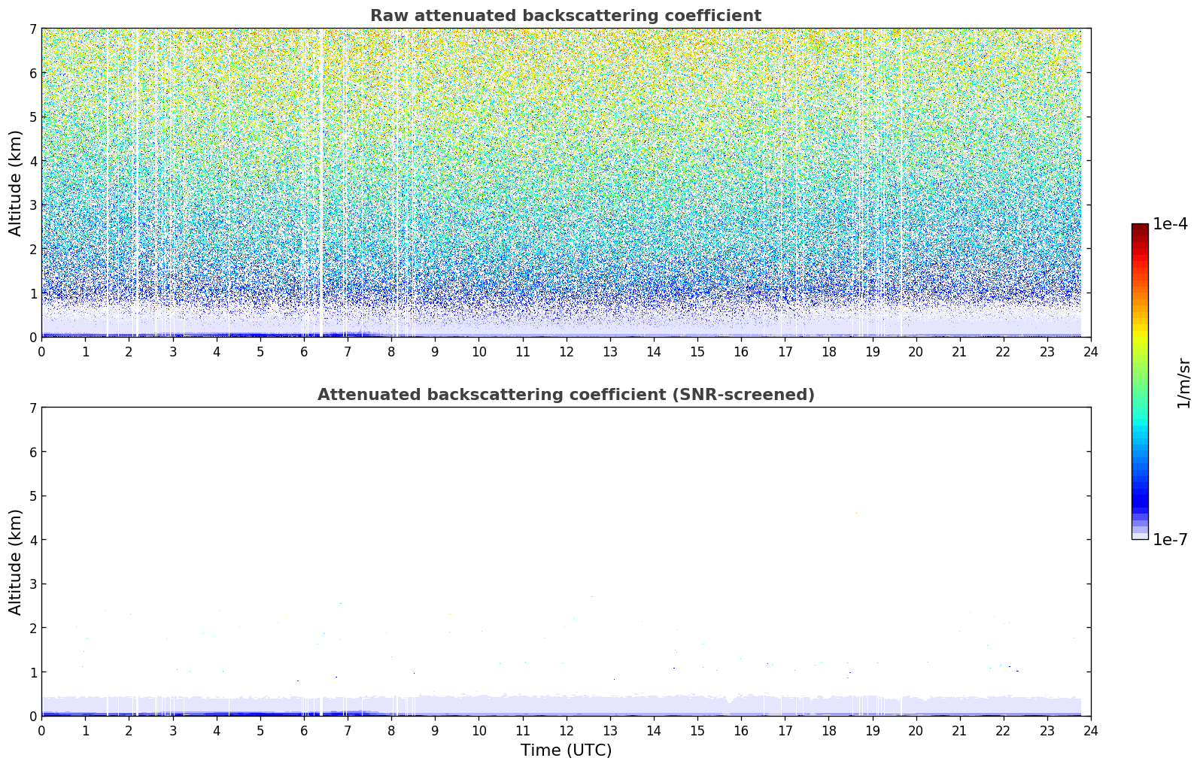Screen dimensions: 1200x767
Task: Click the 'Attenuated backscattering coefficient (SNR-screened)' title
Action: [565, 395]
